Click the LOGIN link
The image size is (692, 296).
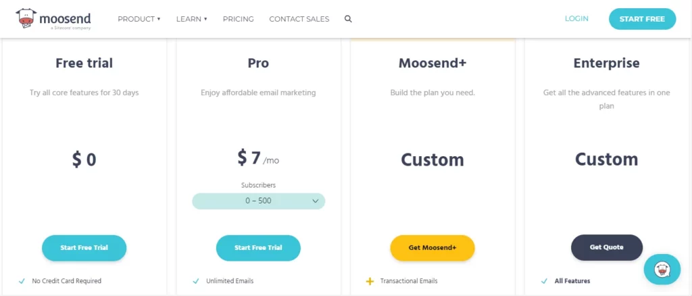point(576,19)
